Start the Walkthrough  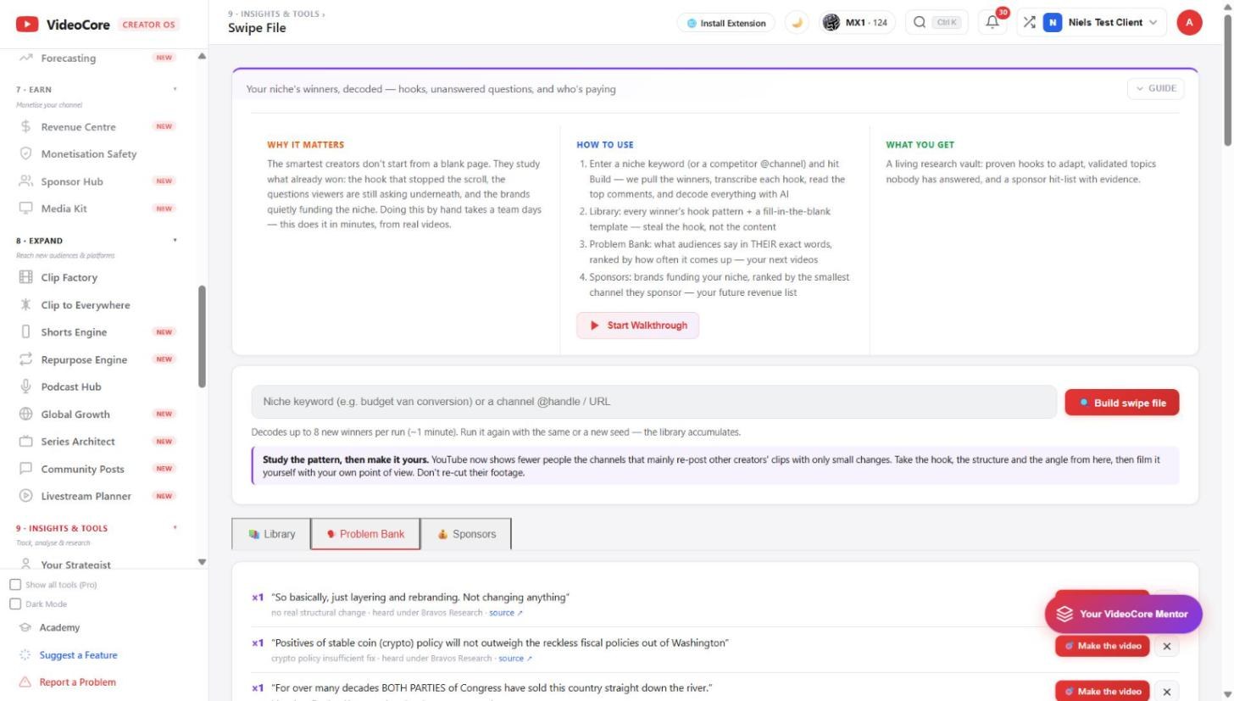click(x=638, y=325)
